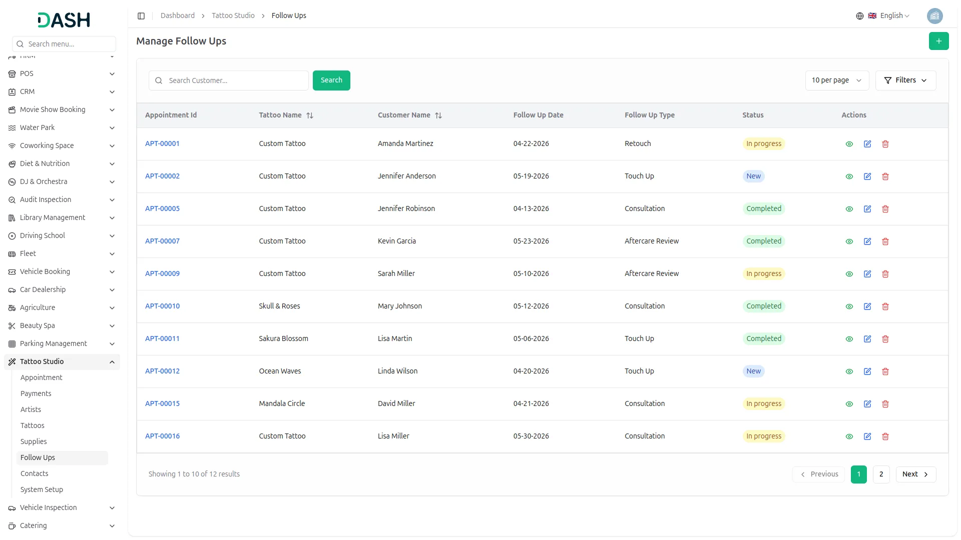Click the green Search button

[x=331, y=80]
